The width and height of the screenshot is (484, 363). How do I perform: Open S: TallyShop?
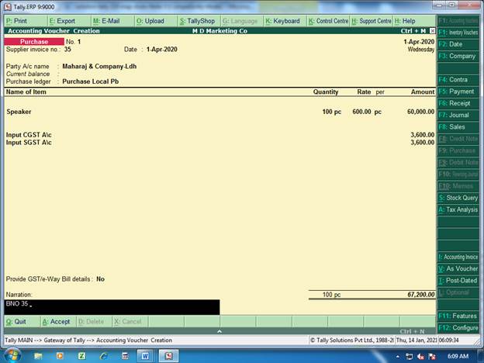(199, 21)
